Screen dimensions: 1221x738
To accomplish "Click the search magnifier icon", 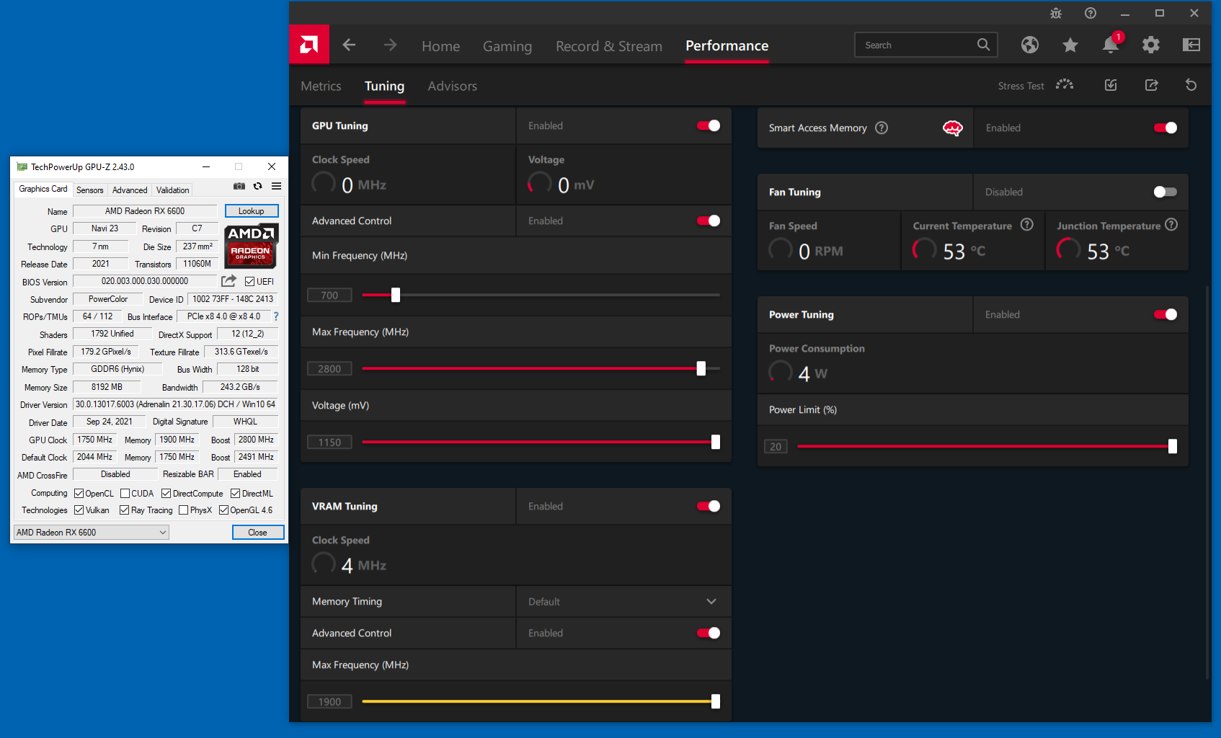I will 983,45.
